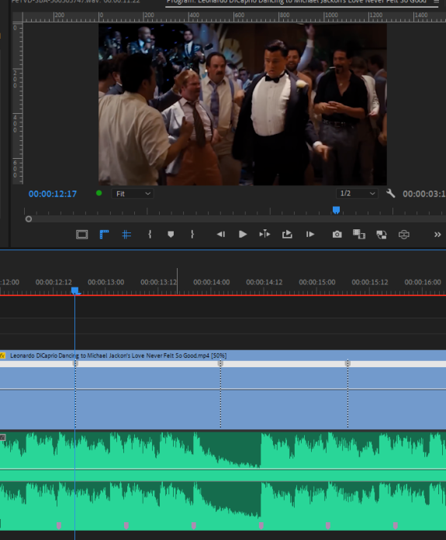Play the sequence in Program Monitor
Screen dimensions: 446x540
tap(243, 235)
